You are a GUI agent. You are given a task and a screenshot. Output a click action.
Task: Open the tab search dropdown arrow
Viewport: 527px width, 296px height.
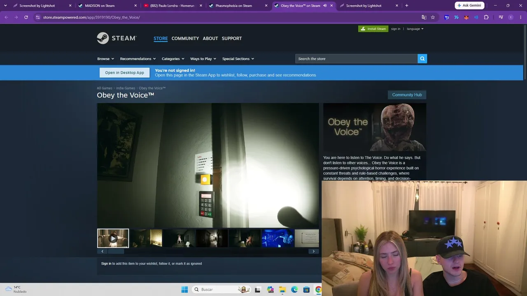[x=5, y=6]
